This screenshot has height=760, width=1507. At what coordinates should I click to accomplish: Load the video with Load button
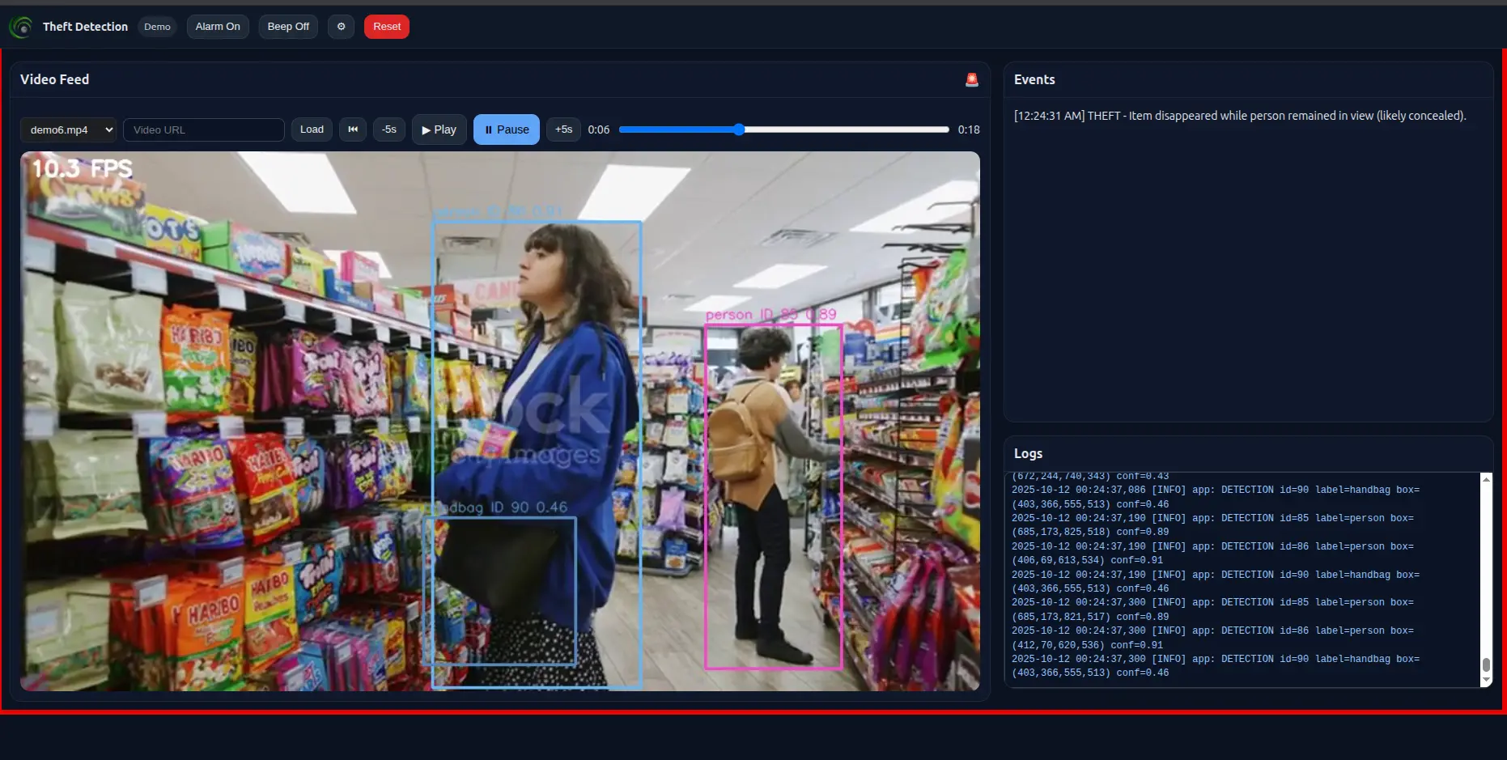click(312, 129)
